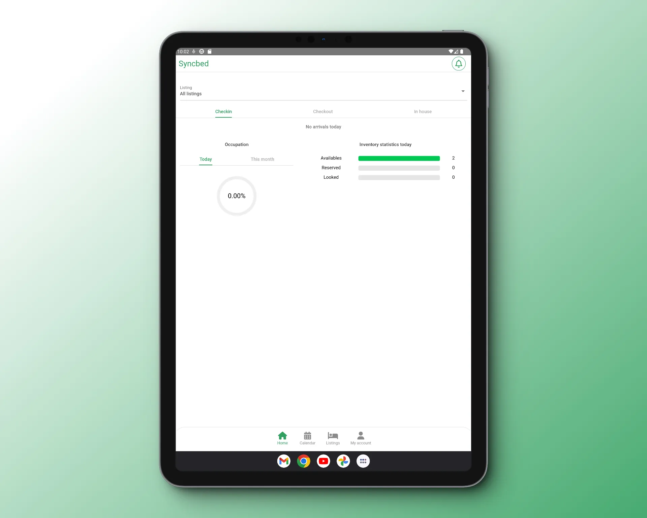Viewport: 647px width, 518px height.
Task: Open Gmail app from taskbar
Action: 285,461
